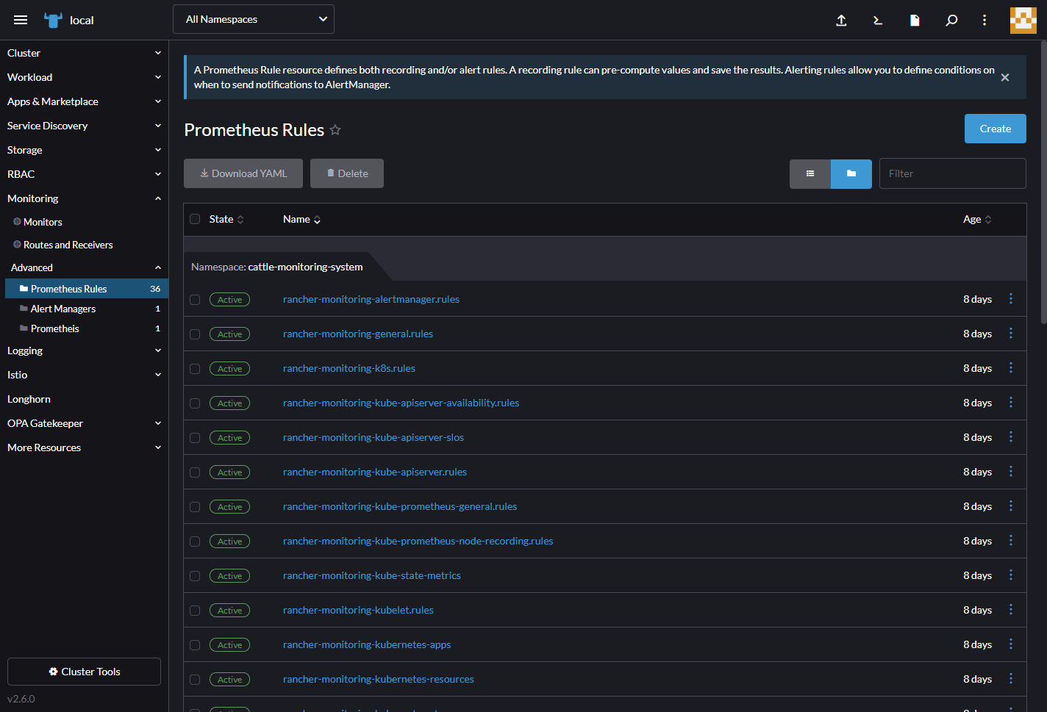Image resolution: width=1047 pixels, height=712 pixels.
Task: Open the Cluster Tools button
Action: (84, 672)
